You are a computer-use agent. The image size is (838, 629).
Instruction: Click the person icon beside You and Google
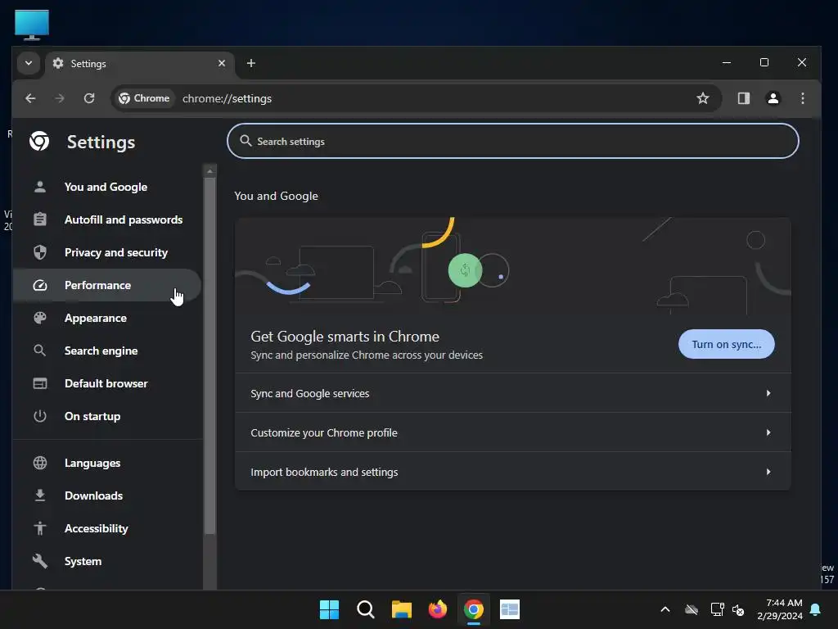coord(40,188)
